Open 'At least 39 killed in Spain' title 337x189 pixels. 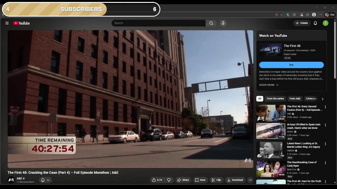click(x=304, y=126)
